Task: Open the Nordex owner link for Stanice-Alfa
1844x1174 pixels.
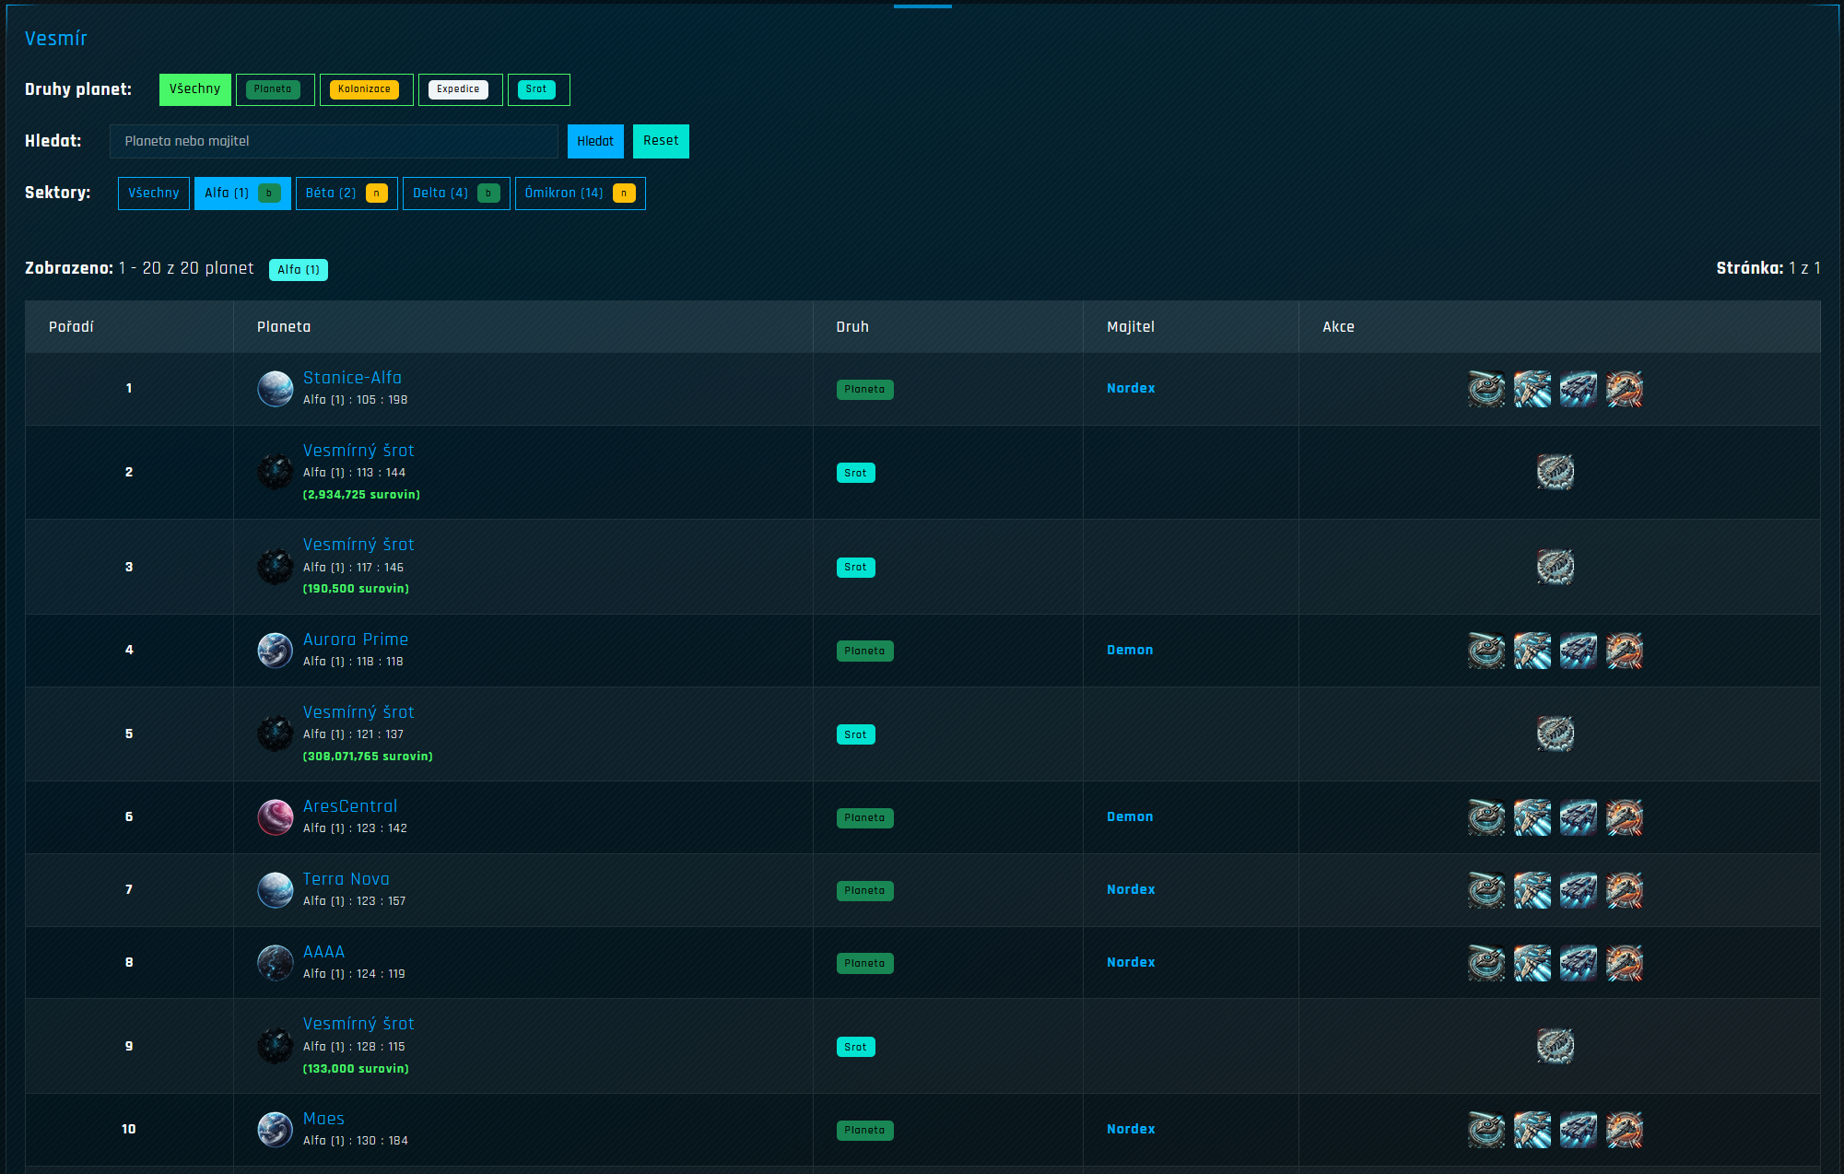Action: click(x=1130, y=388)
